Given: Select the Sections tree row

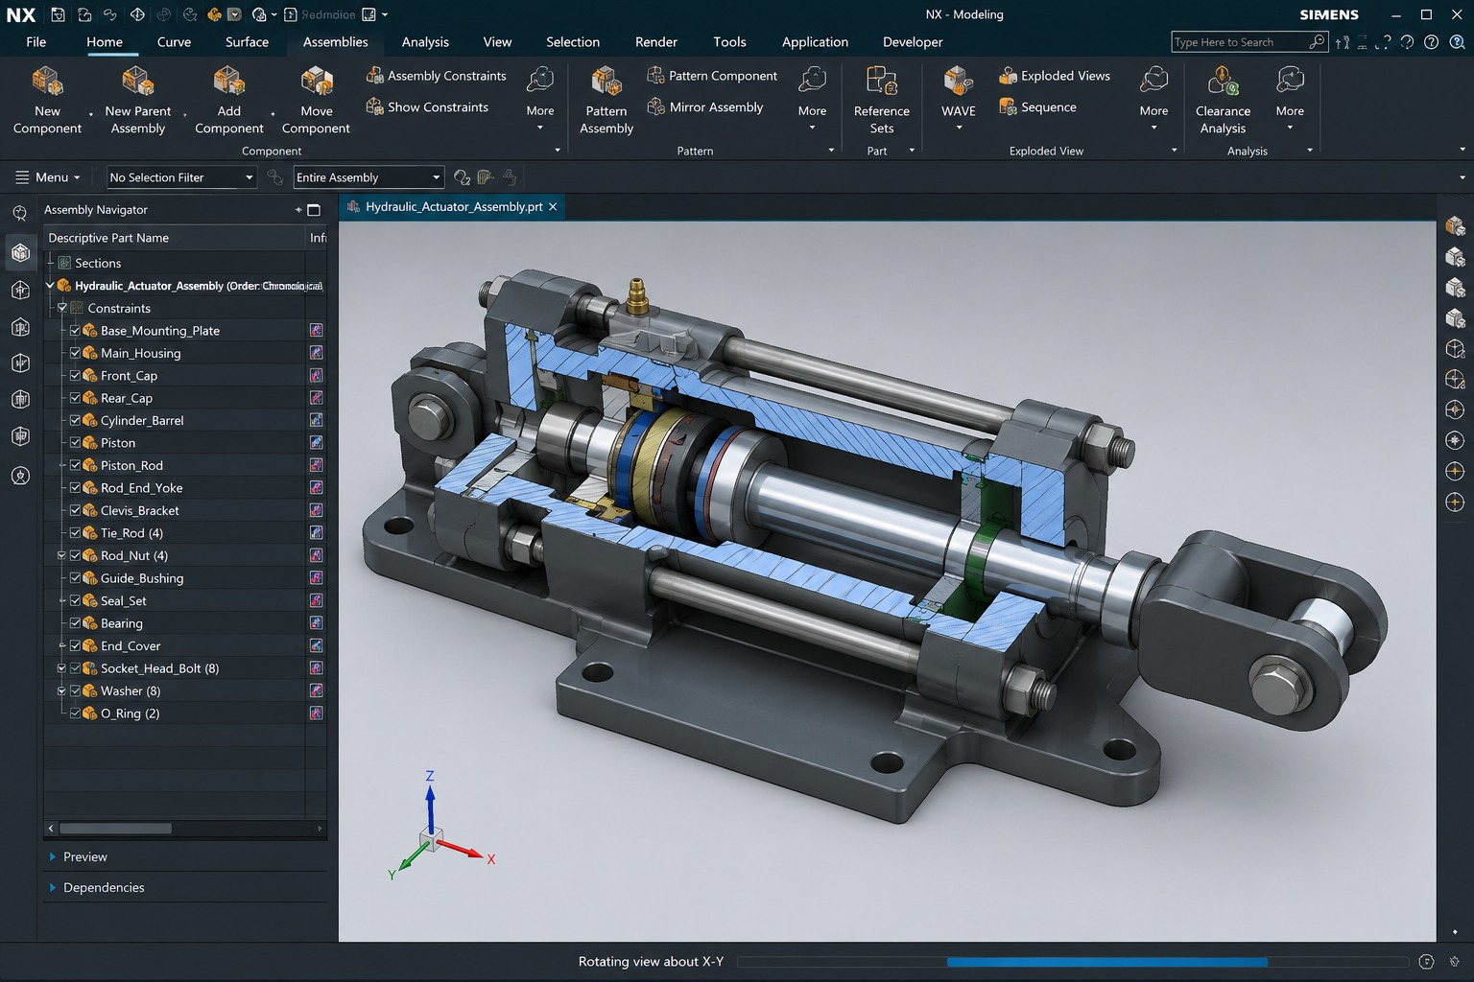Looking at the screenshot, I should pos(184,263).
